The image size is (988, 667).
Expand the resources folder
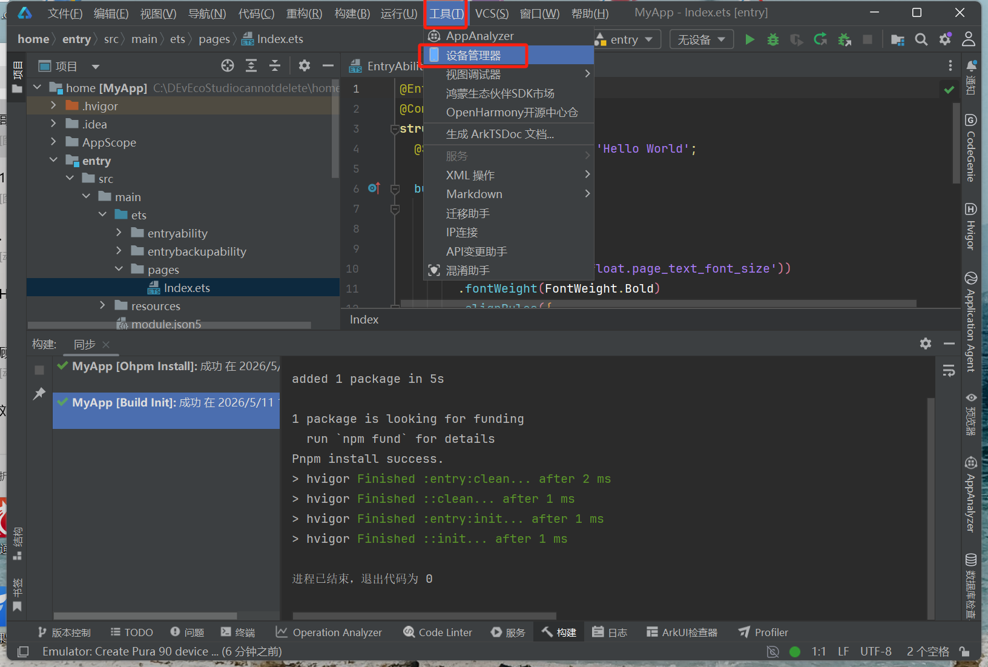pyautogui.click(x=102, y=305)
